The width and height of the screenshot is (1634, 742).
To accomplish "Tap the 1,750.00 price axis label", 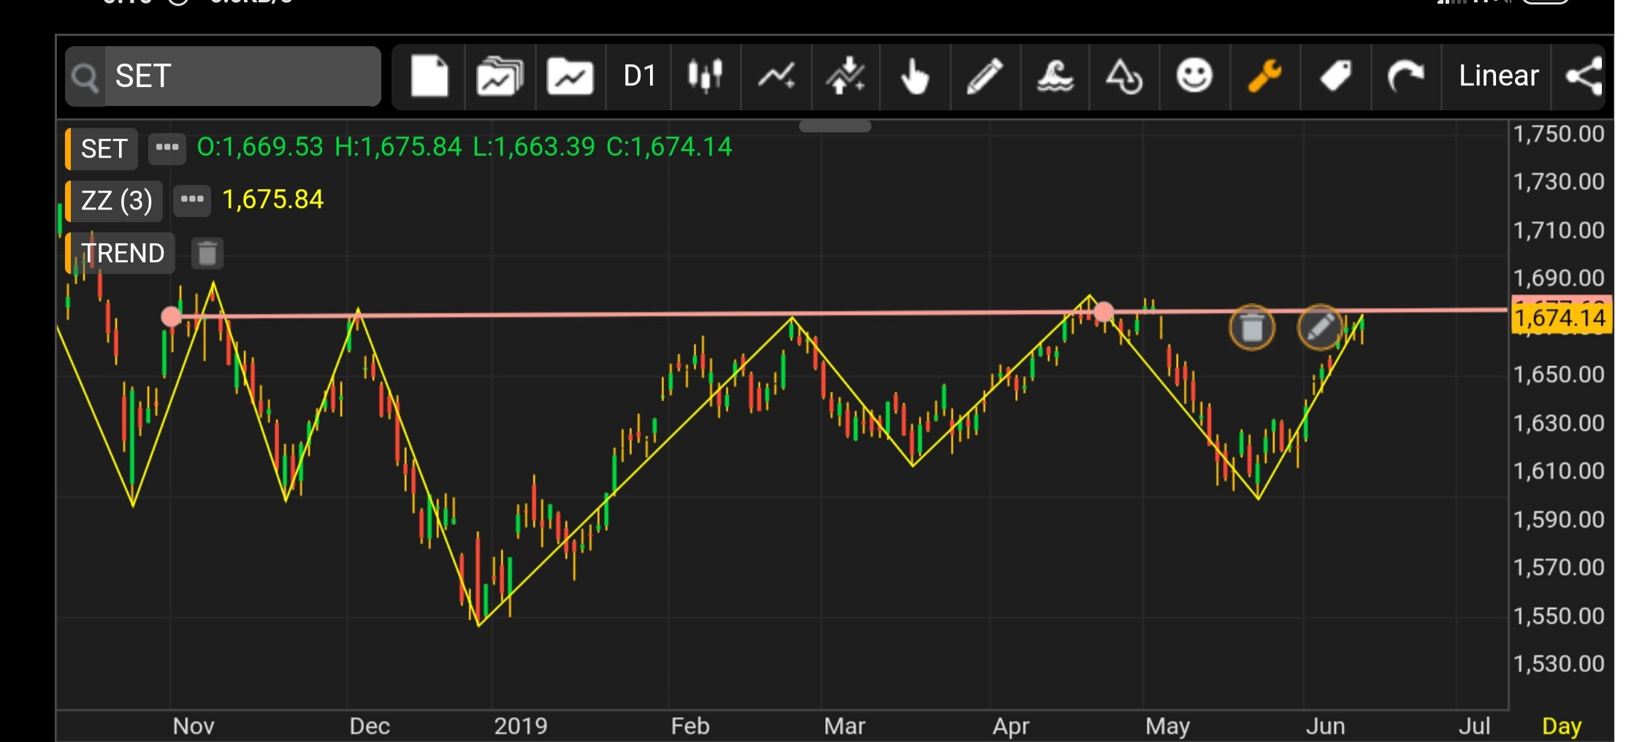I will pos(1559,134).
